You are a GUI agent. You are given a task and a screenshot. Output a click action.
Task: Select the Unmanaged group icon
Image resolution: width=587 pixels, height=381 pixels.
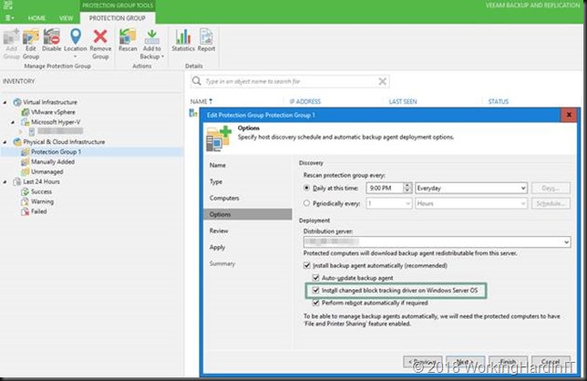26,171
